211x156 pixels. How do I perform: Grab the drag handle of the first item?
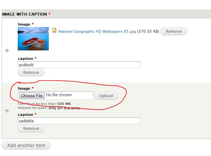click(x=7, y=51)
